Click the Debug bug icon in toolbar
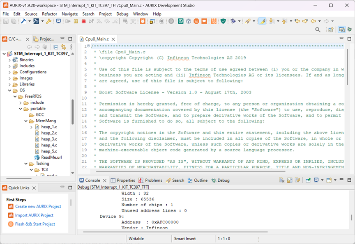Image resolution: width=355 pixels, height=244 pixels. pyautogui.click(x=233, y=21)
